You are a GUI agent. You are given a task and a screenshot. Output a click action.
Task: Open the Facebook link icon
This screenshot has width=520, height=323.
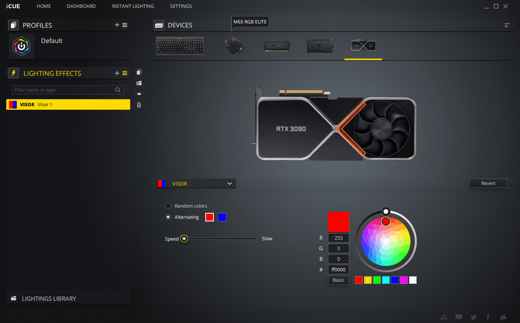coord(488,317)
